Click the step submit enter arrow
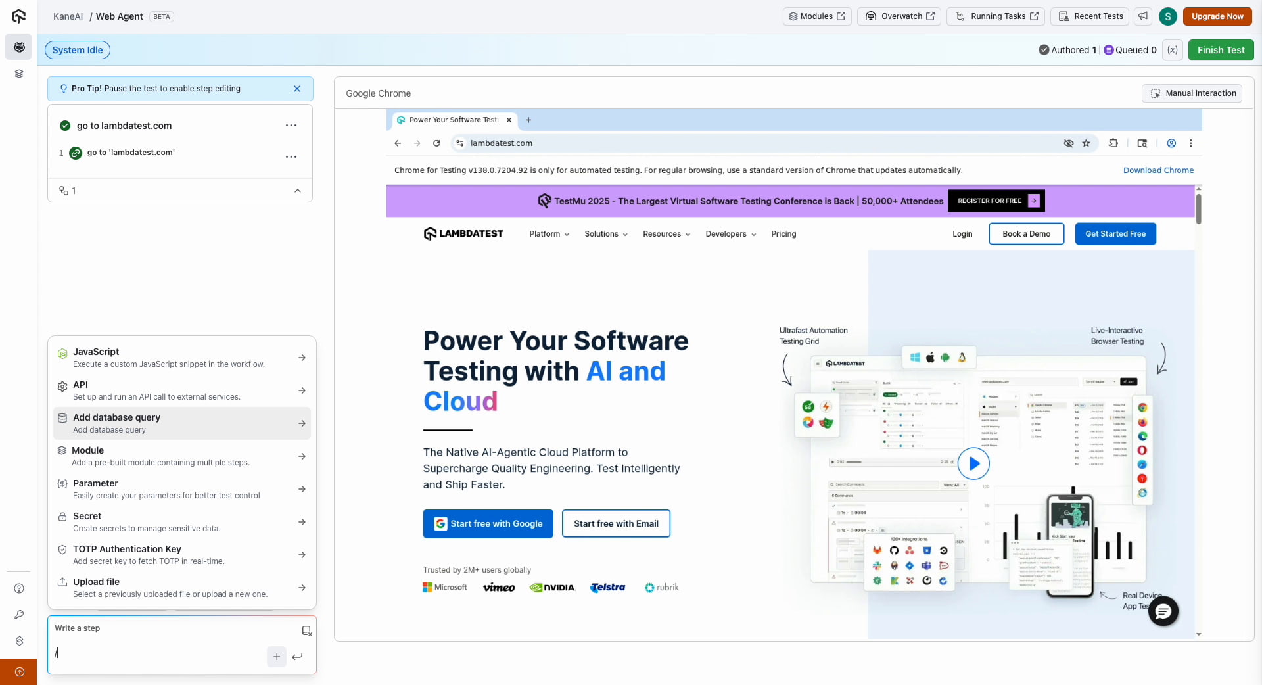 pyautogui.click(x=297, y=657)
